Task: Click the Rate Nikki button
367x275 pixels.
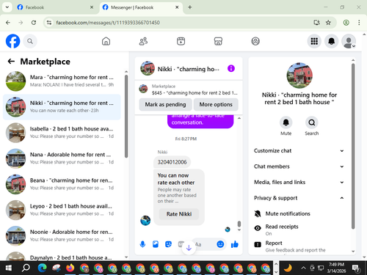Action: click(x=179, y=214)
